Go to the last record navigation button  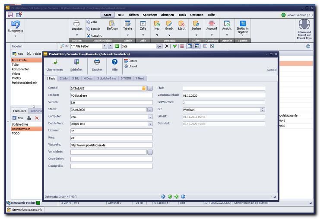[183, 197]
